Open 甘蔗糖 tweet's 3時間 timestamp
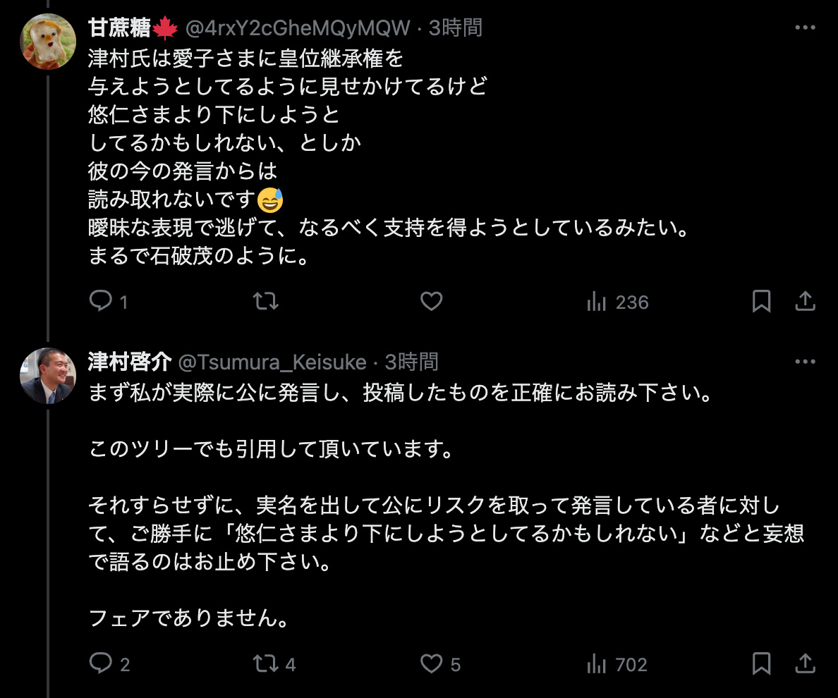 456,28
